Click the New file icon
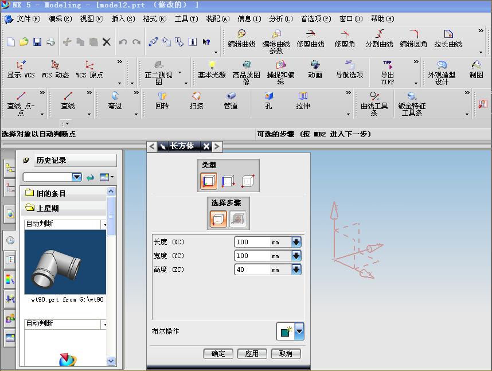Screen dimensions: 492x371 11,42
